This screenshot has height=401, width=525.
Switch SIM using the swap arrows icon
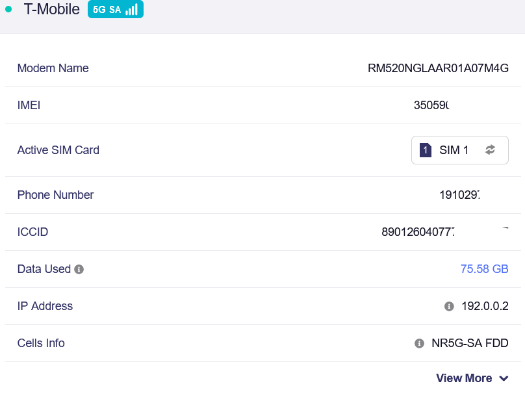[x=490, y=150]
